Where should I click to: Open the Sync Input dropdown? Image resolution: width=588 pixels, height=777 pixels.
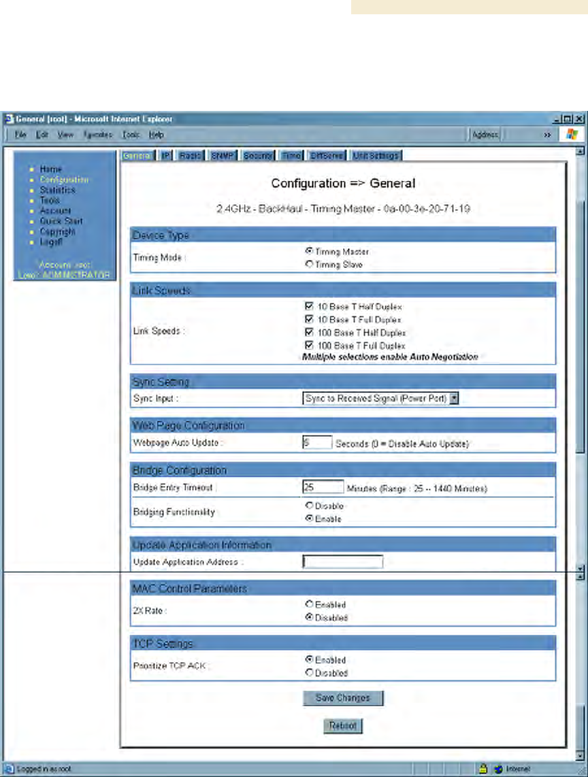[380, 399]
